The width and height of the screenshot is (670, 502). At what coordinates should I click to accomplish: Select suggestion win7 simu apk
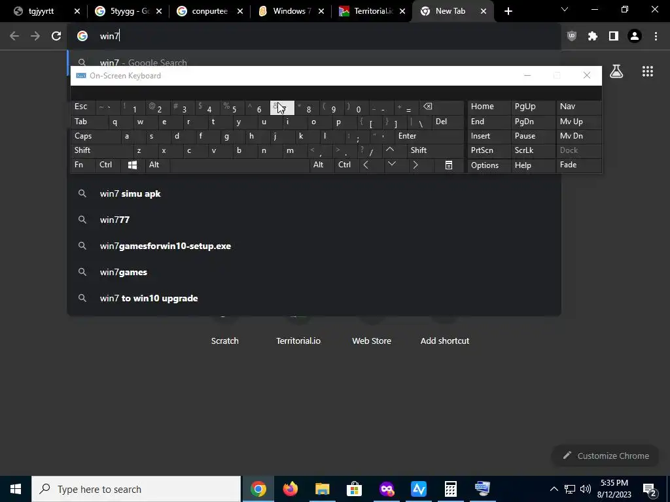click(x=314, y=193)
